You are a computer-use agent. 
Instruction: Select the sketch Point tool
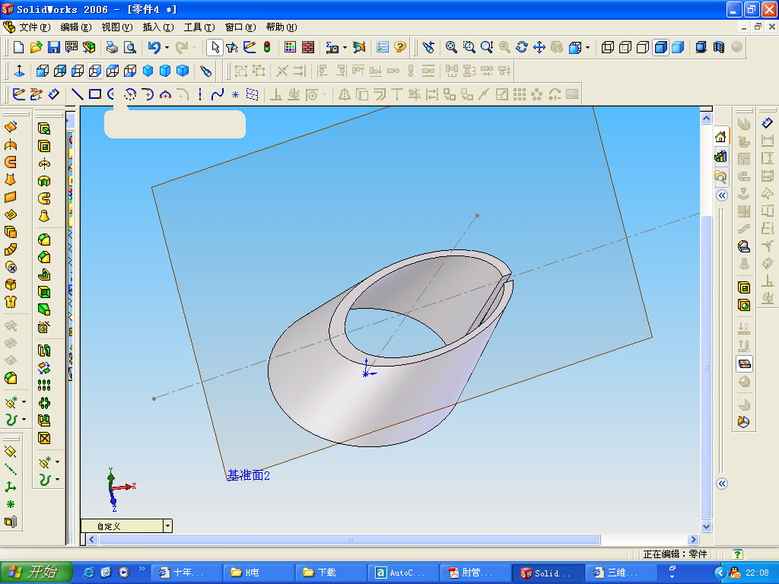point(236,94)
